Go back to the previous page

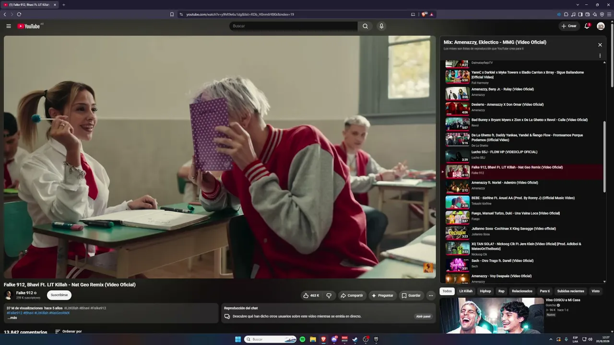(x=5, y=14)
